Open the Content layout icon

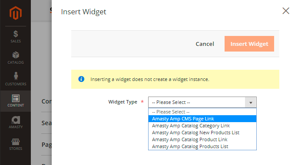pyautogui.click(x=16, y=98)
